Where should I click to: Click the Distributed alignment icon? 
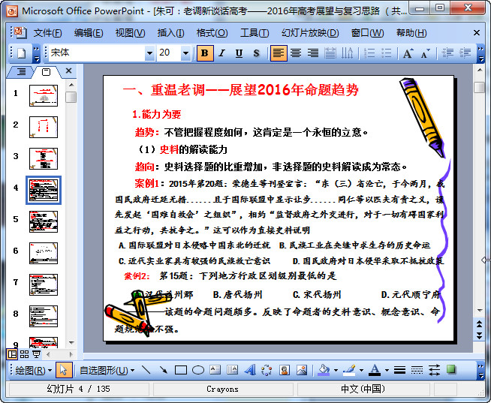pos(330,53)
